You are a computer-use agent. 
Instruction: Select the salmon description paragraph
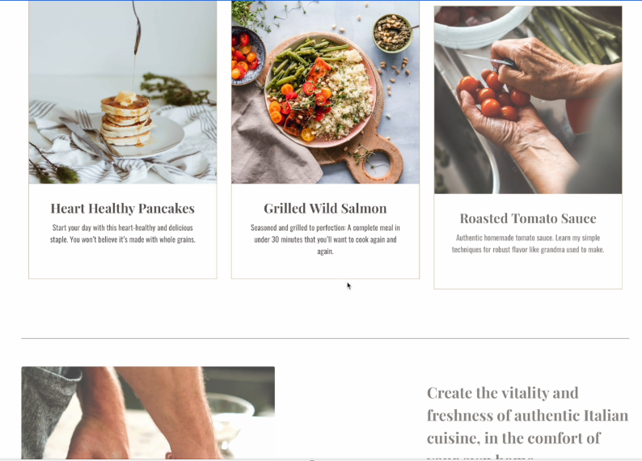325,239
